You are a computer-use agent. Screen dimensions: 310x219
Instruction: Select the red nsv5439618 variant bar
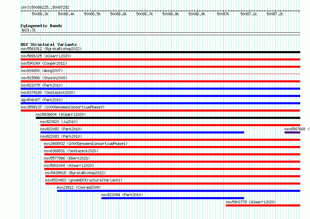(x=173, y=176)
